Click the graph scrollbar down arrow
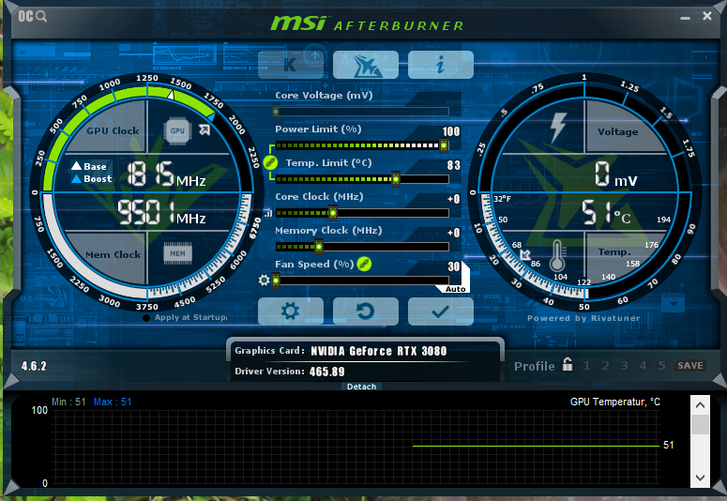 tap(700, 478)
